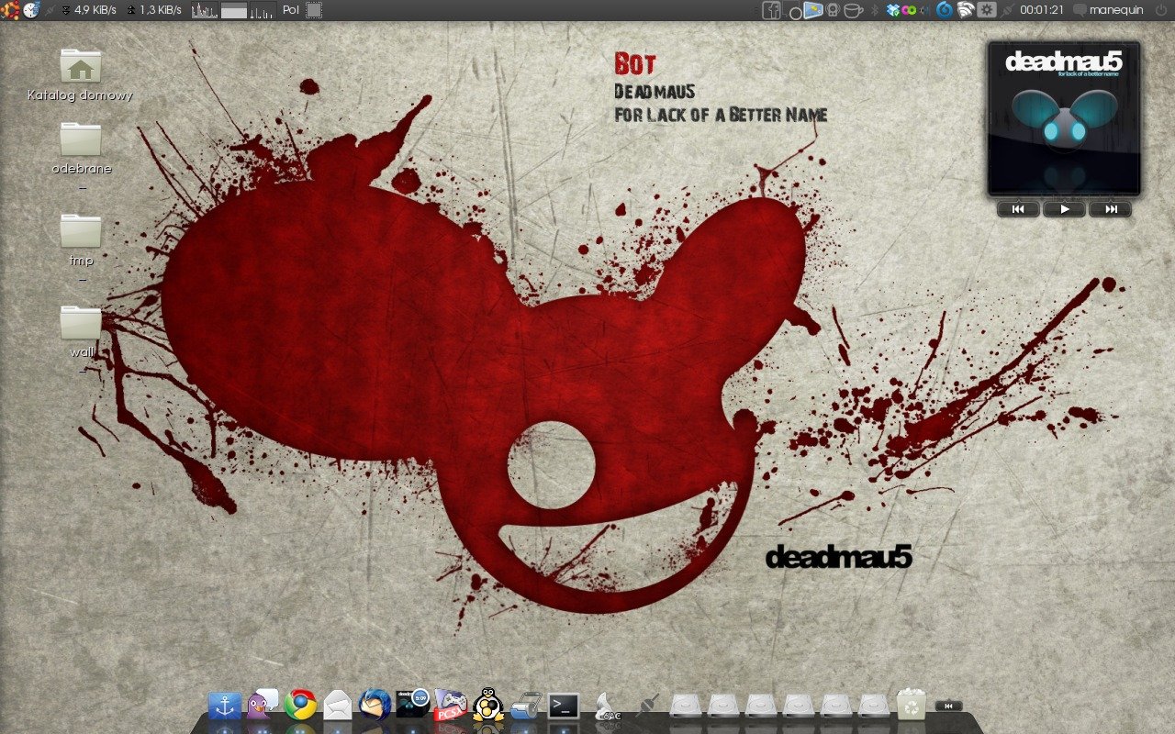Click the small previous-track button in dock

click(x=948, y=706)
